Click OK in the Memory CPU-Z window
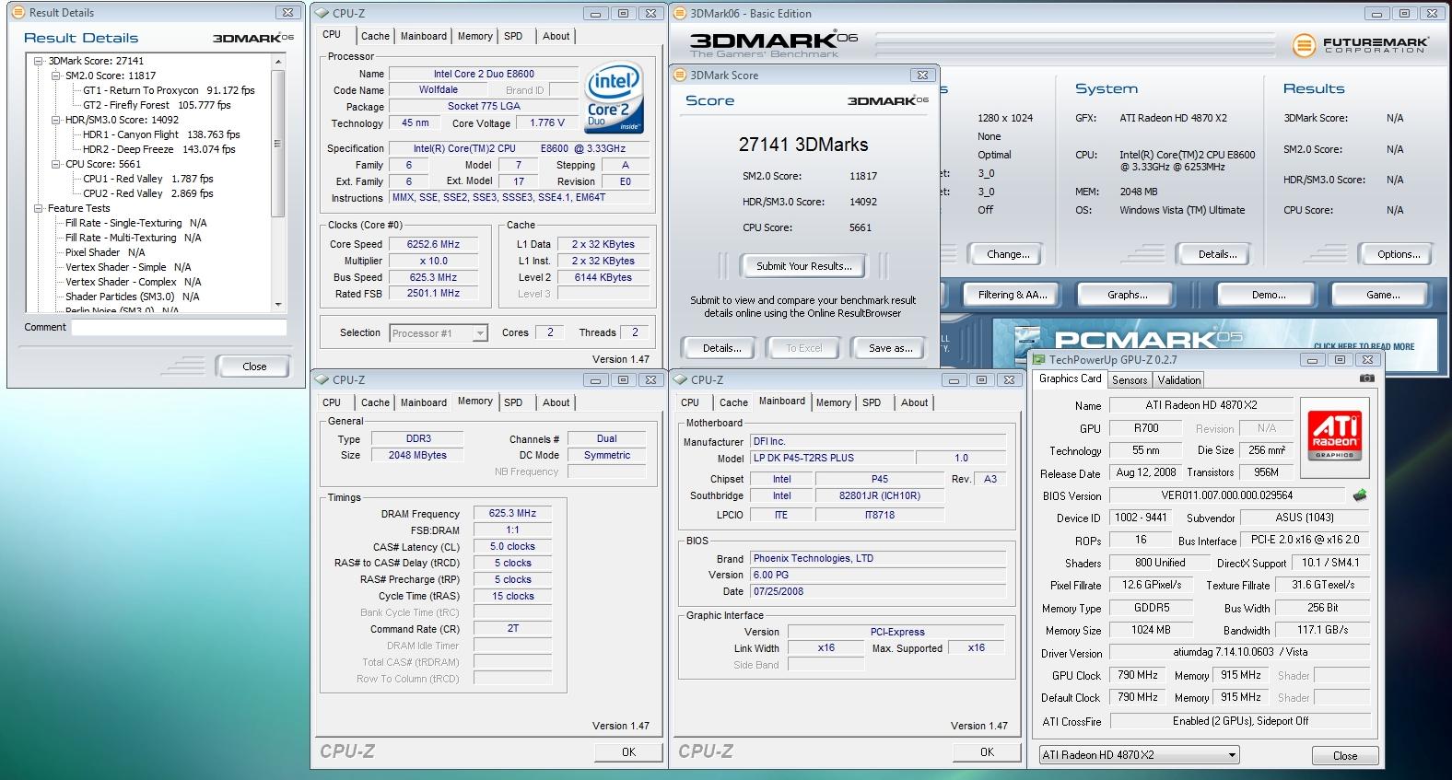This screenshot has width=1452, height=780. click(x=628, y=751)
